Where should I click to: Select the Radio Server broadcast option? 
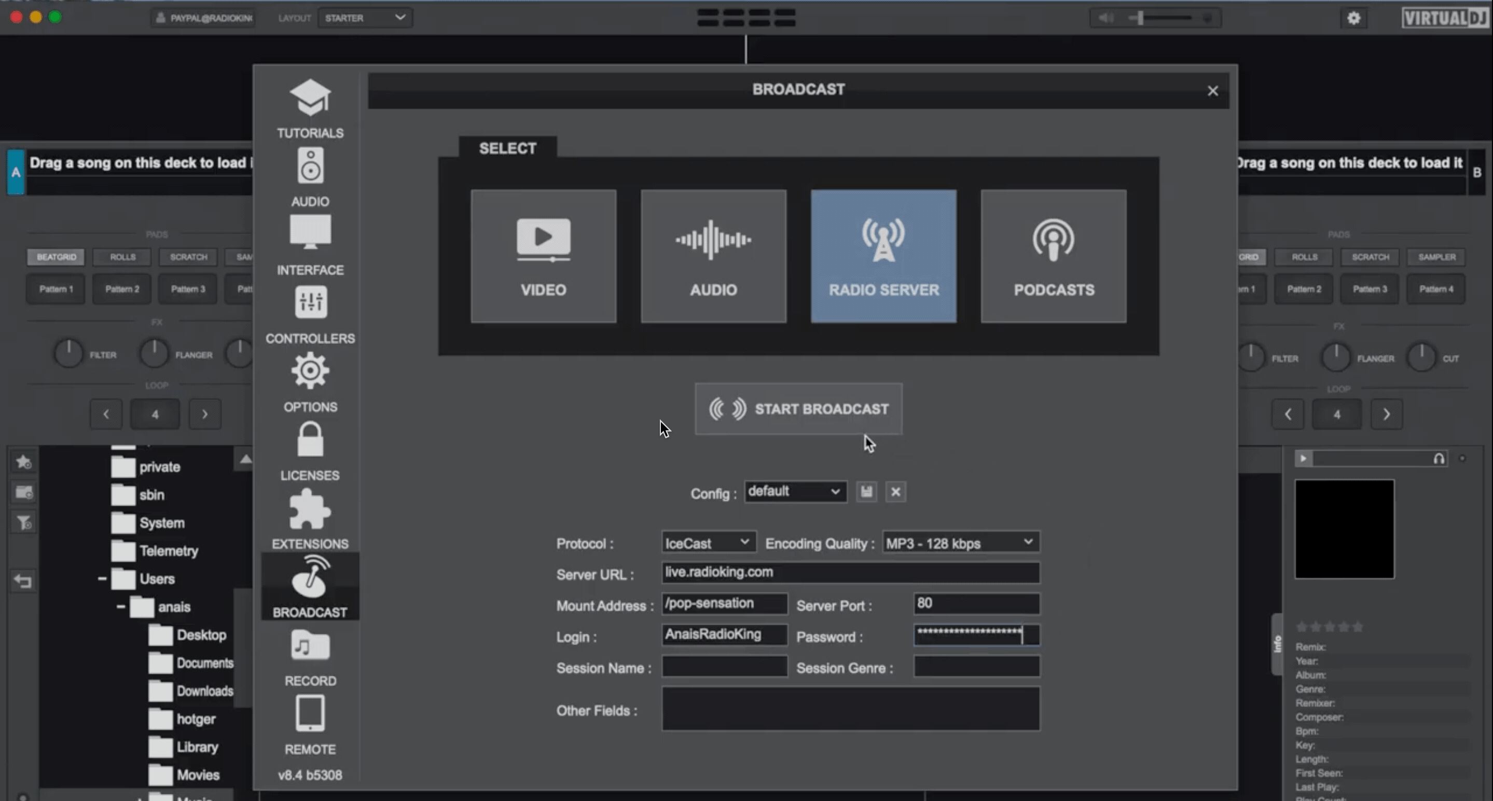883,256
